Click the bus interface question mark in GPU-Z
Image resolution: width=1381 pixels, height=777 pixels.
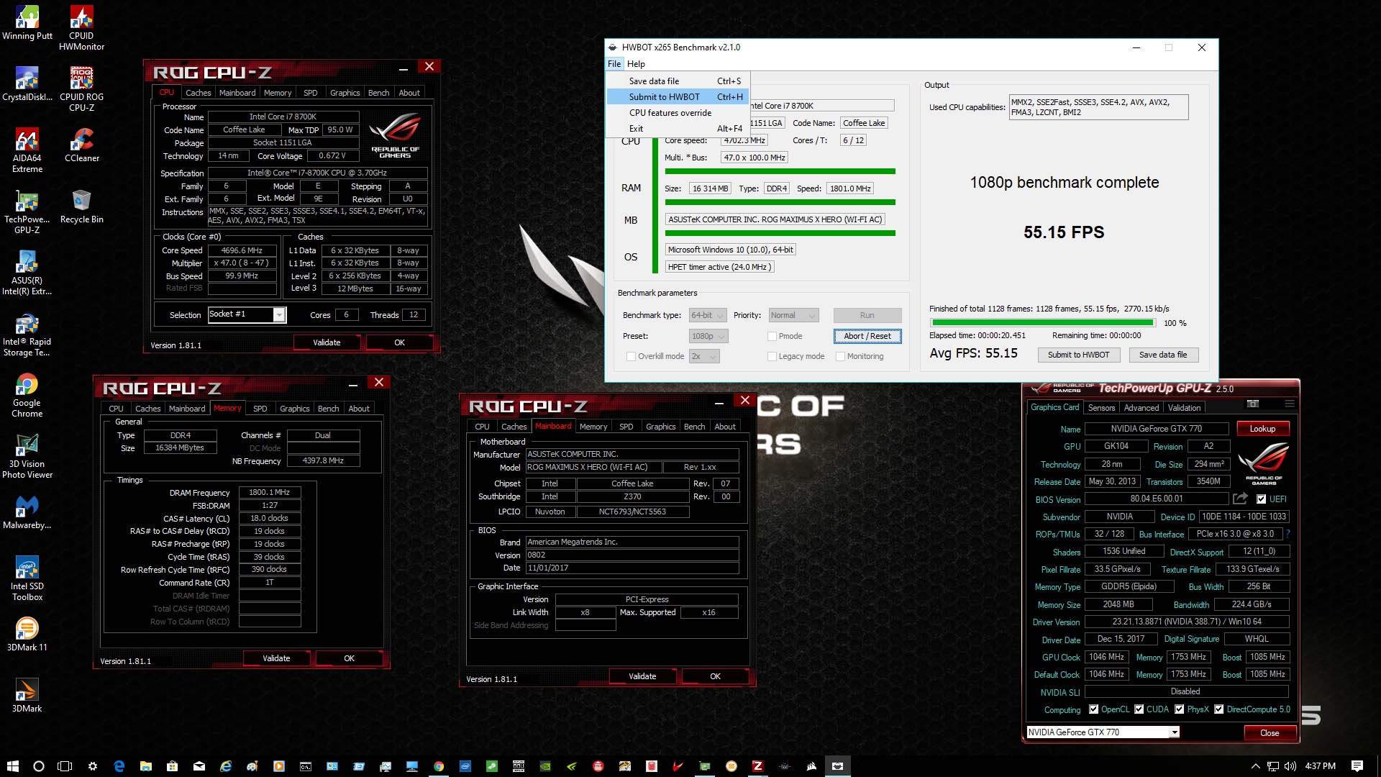[1287, 534]
